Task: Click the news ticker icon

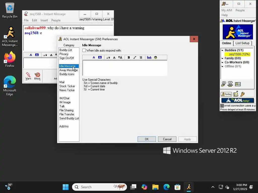Action: coord(222,106)
